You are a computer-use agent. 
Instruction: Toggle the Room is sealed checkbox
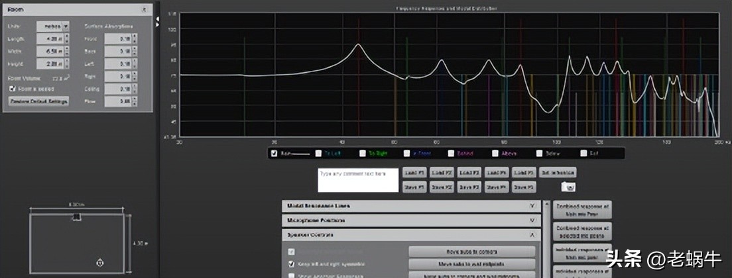coord(12,87)
